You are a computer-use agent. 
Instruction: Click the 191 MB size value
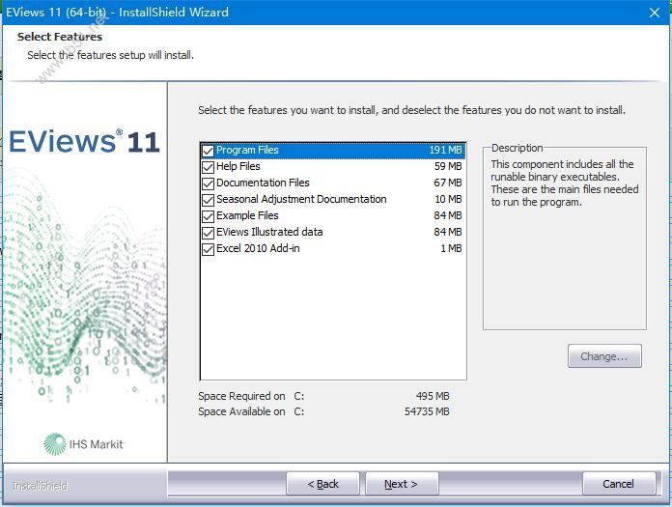click(x=445, y=150)
